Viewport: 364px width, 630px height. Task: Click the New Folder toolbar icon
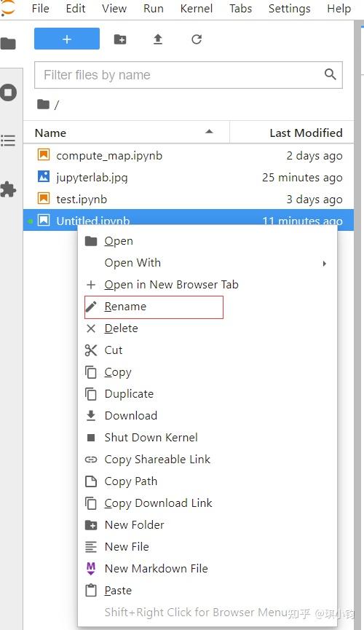pyautogui.click(x=120, y=39)
